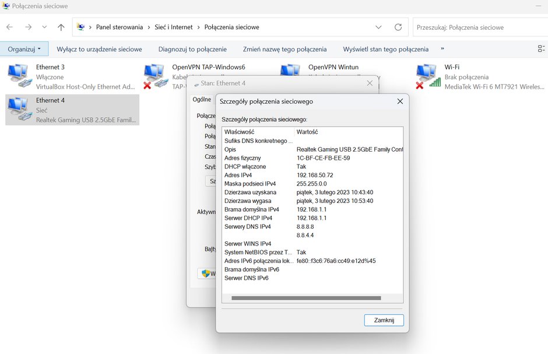Click the horizontal scrollbar in details list

tap(306, 298)
